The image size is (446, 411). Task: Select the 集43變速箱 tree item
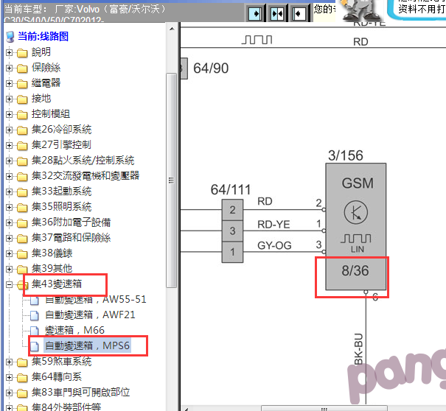[57, 284]
